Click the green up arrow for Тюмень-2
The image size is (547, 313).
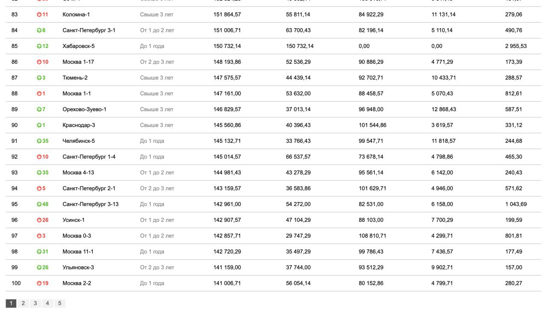tap(39, 78)
